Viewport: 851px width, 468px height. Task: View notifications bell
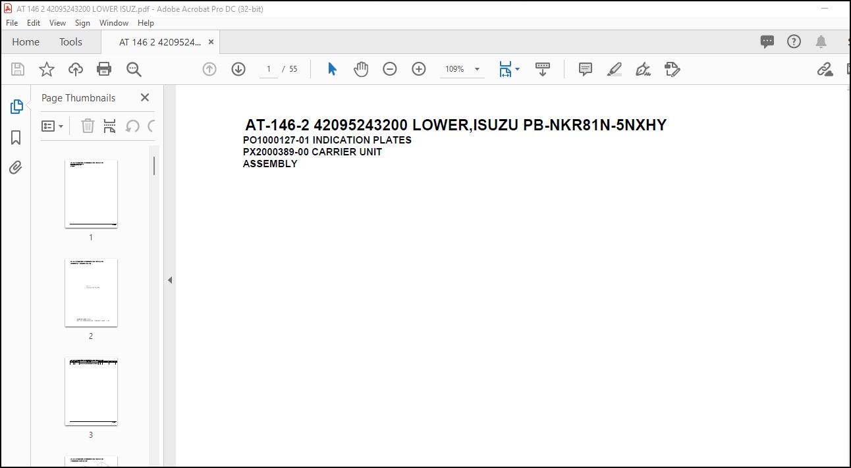821,42
